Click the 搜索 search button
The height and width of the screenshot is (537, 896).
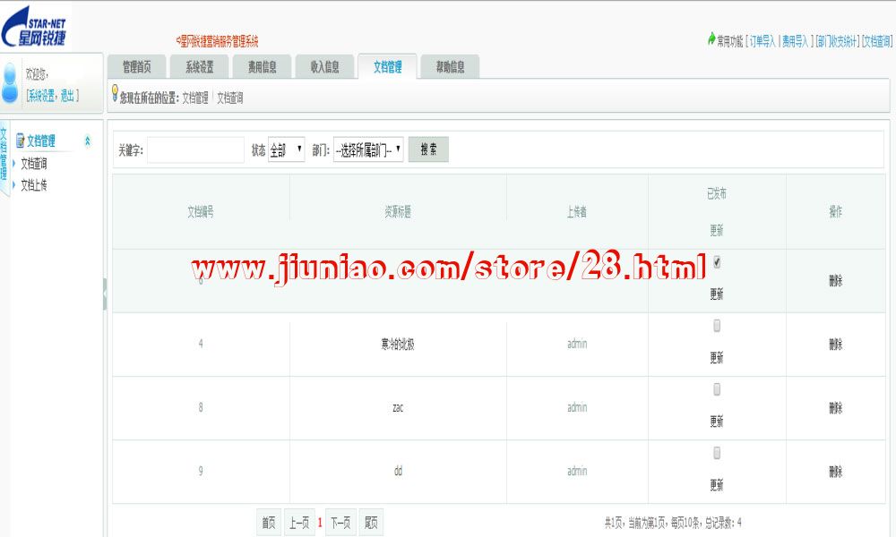point(428,149)
